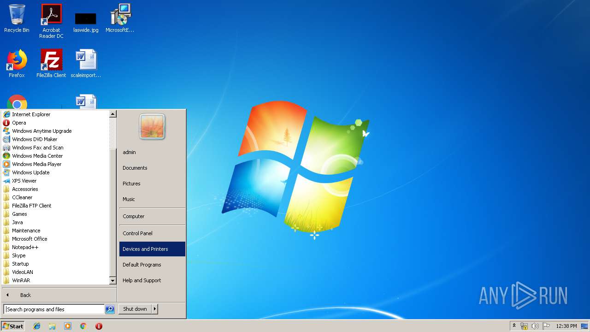This screenshot has height=332, width=590.
Task: Open Music from Start menu
Action: click(x=152, y=199)
